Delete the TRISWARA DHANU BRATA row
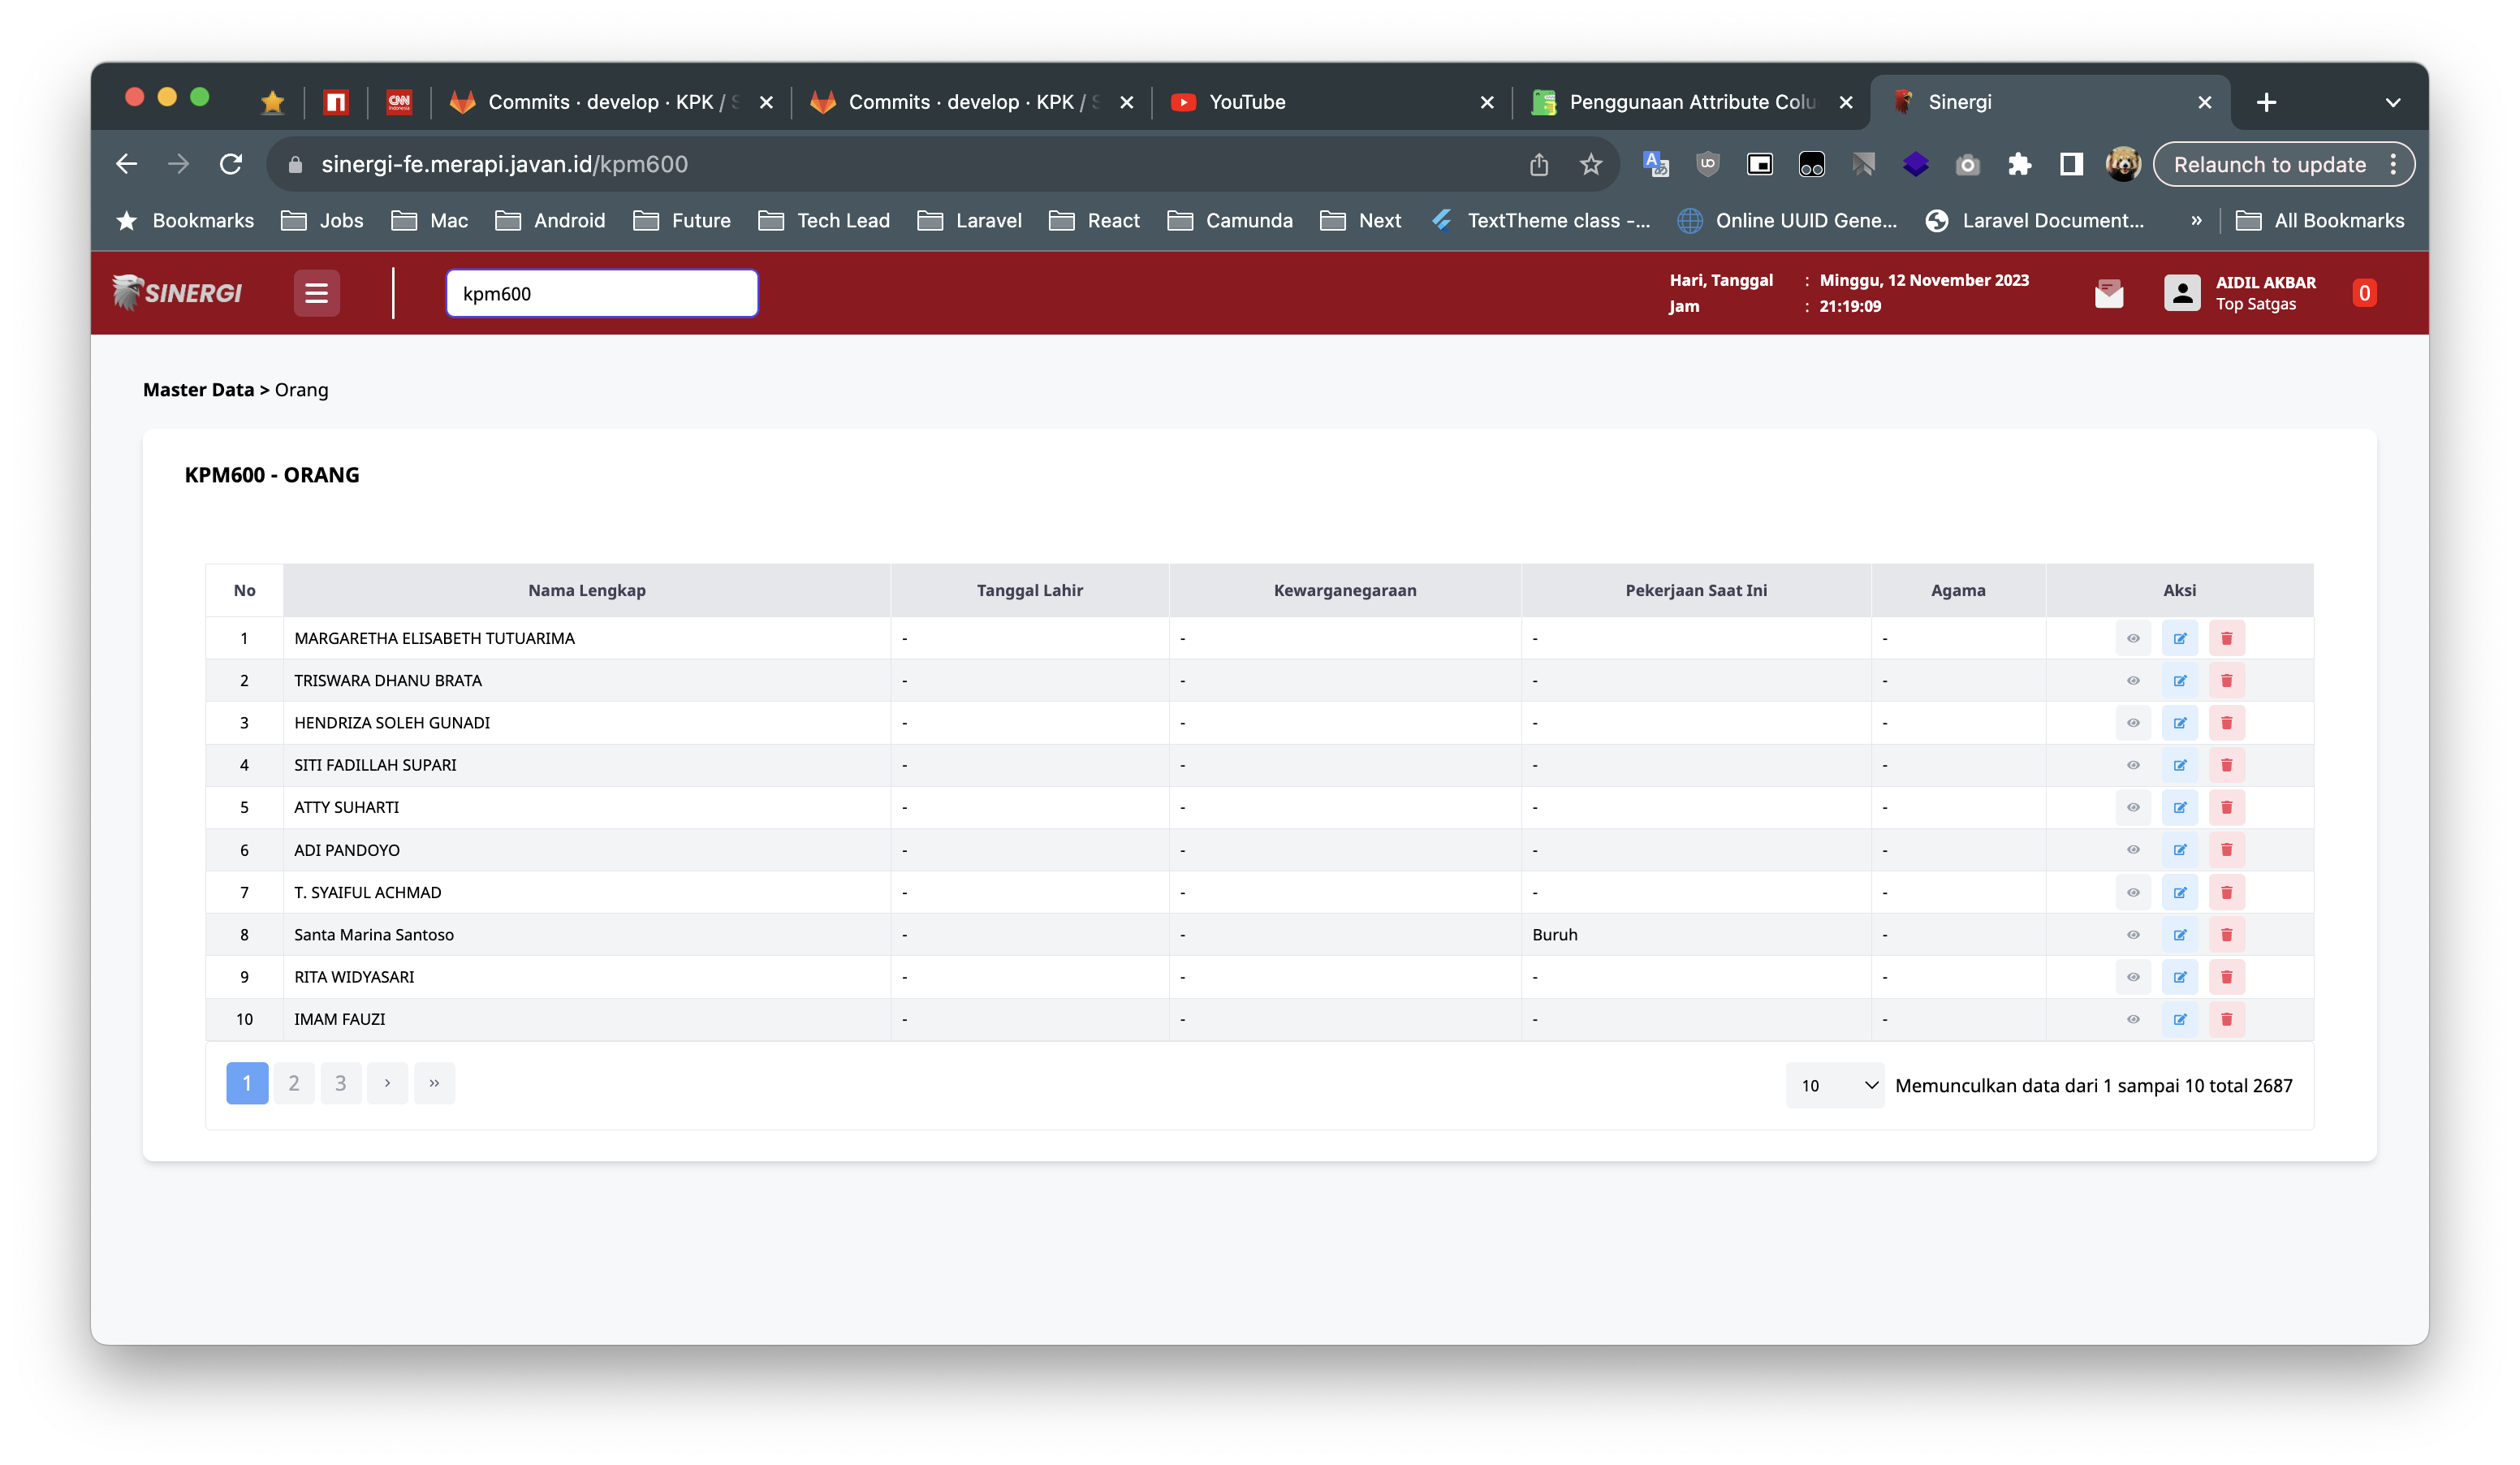Image resolution: width=2520 pixels, height=1465 pixels. (2226, 681)
